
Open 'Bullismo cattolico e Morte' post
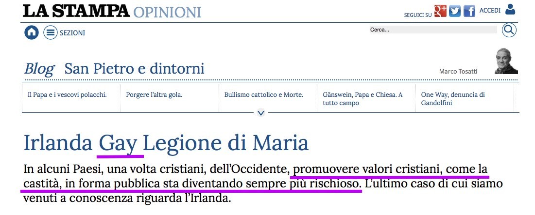(264, 94)
